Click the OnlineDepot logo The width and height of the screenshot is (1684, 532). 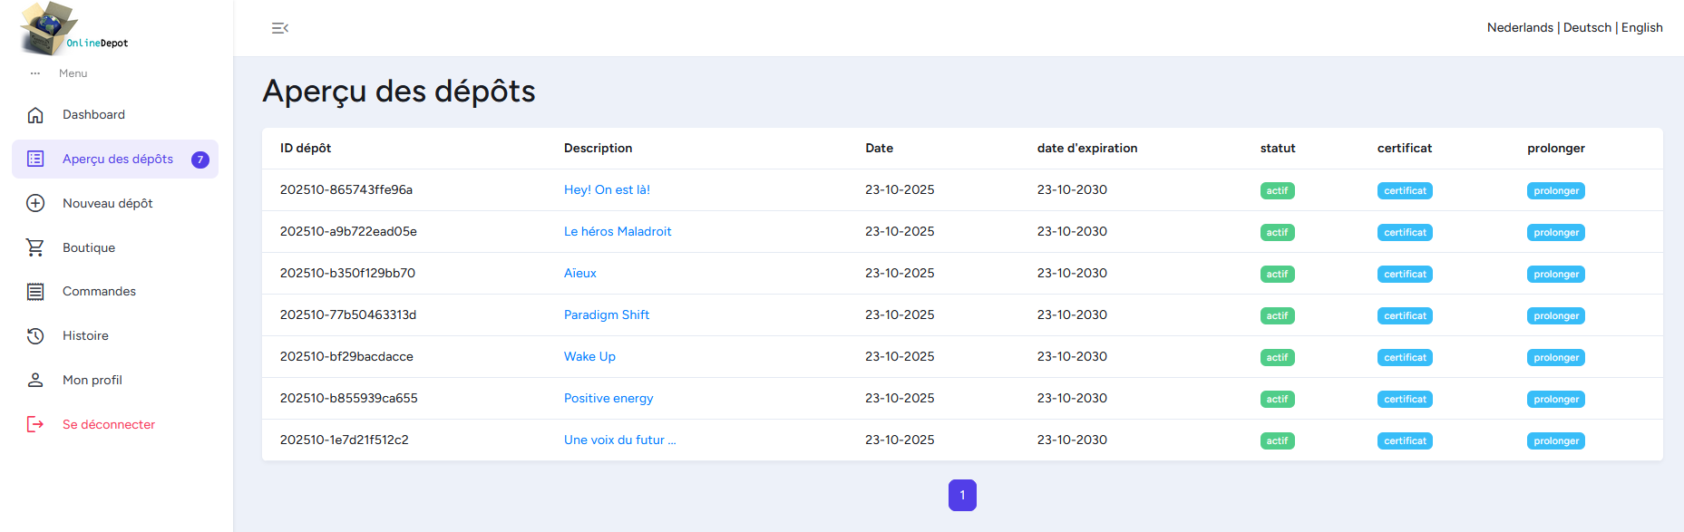pyautogui.click(x=73, y=29)
